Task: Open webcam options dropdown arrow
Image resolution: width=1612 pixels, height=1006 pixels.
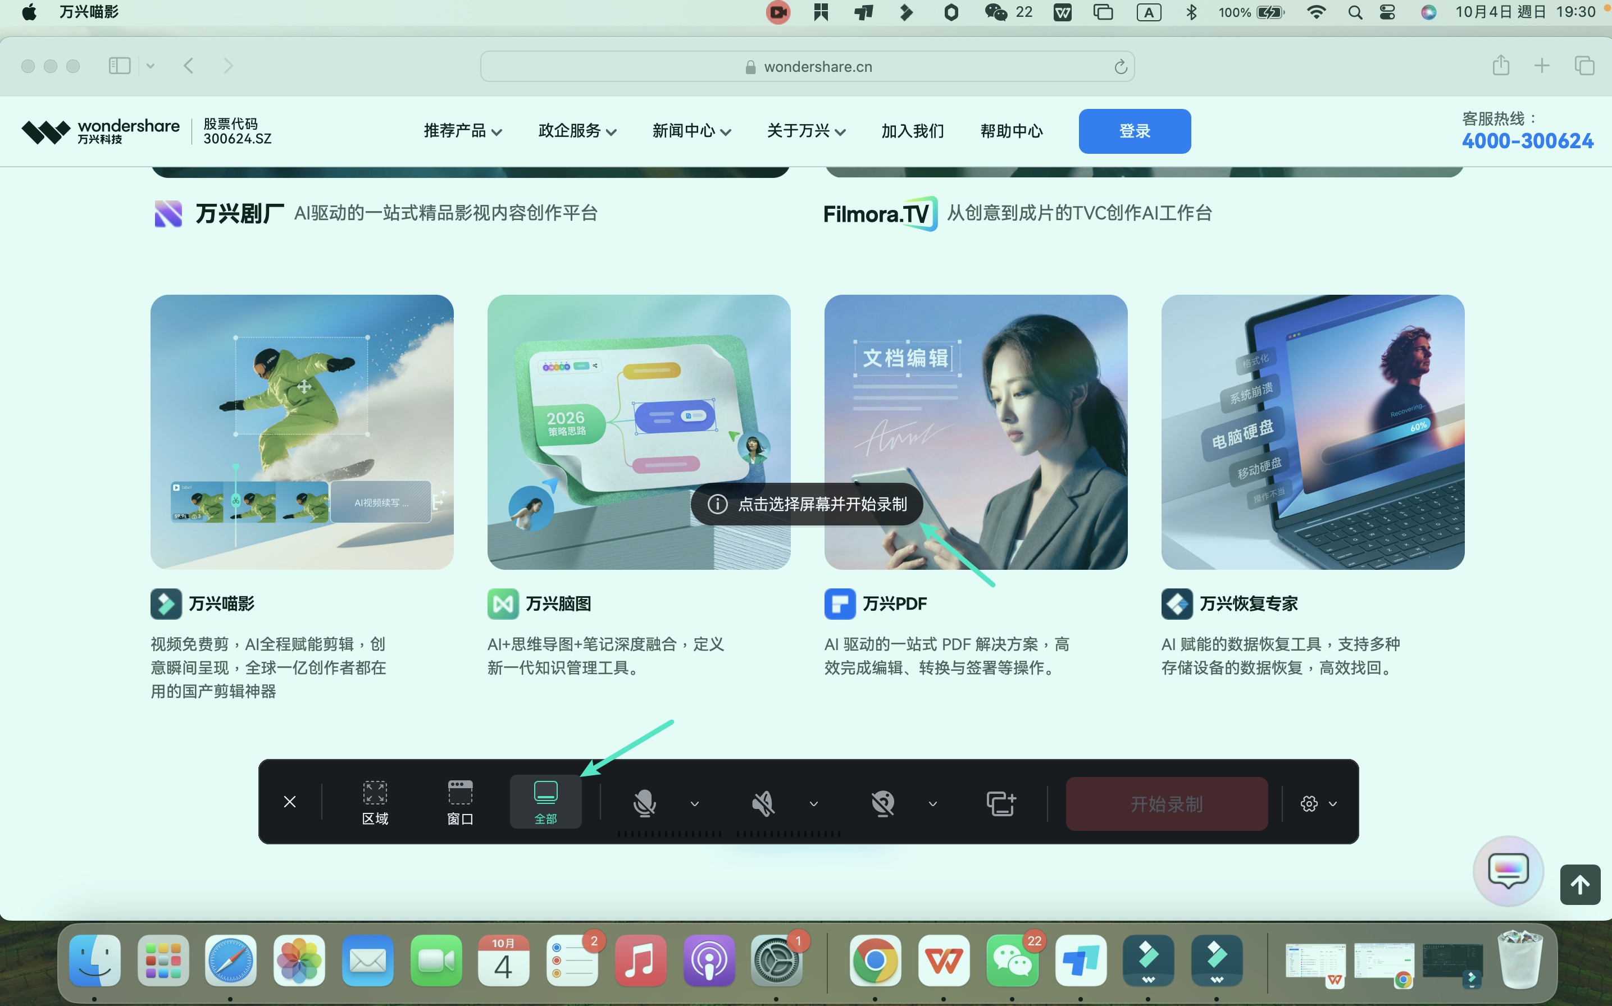Action: pos(932,804)
